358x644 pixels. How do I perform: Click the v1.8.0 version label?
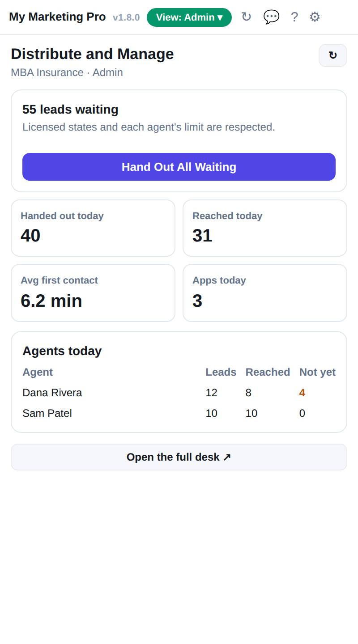126,17
